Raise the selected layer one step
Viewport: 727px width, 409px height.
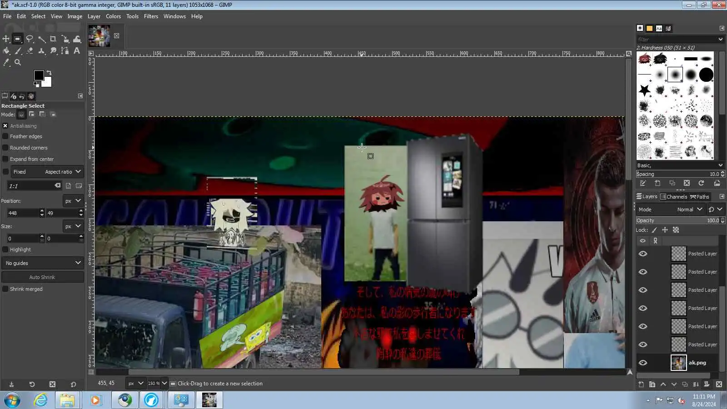pos(663,384)
